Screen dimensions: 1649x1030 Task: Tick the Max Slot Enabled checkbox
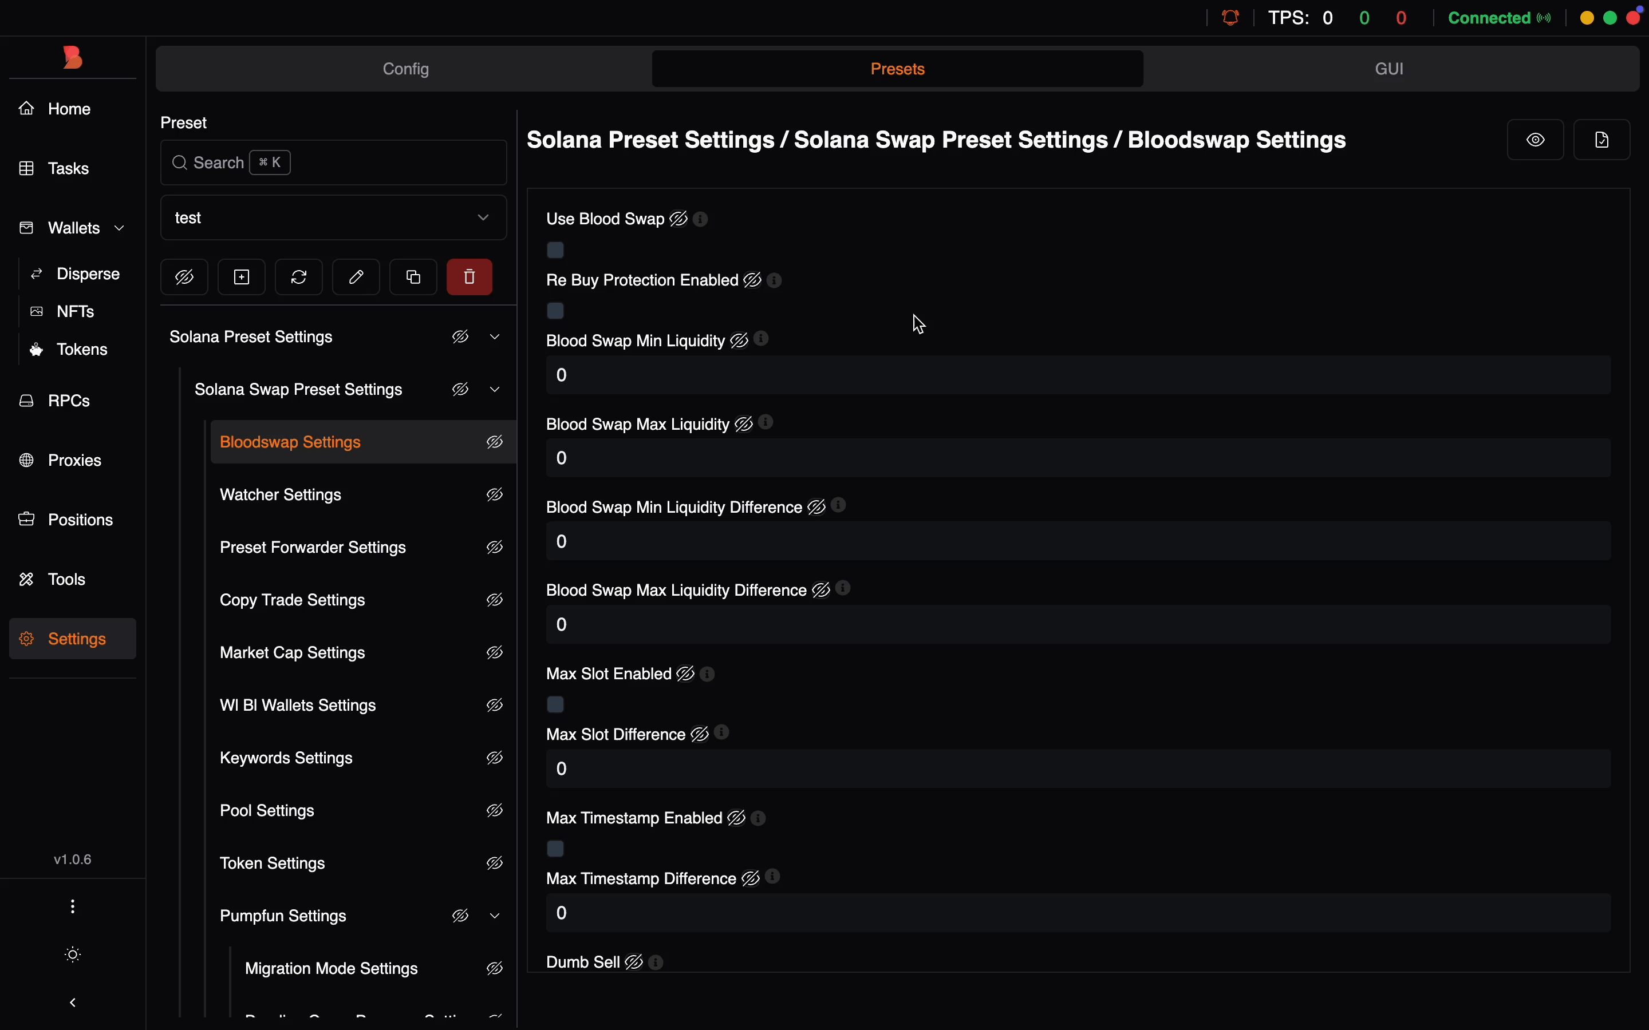[x=556, y=704]
